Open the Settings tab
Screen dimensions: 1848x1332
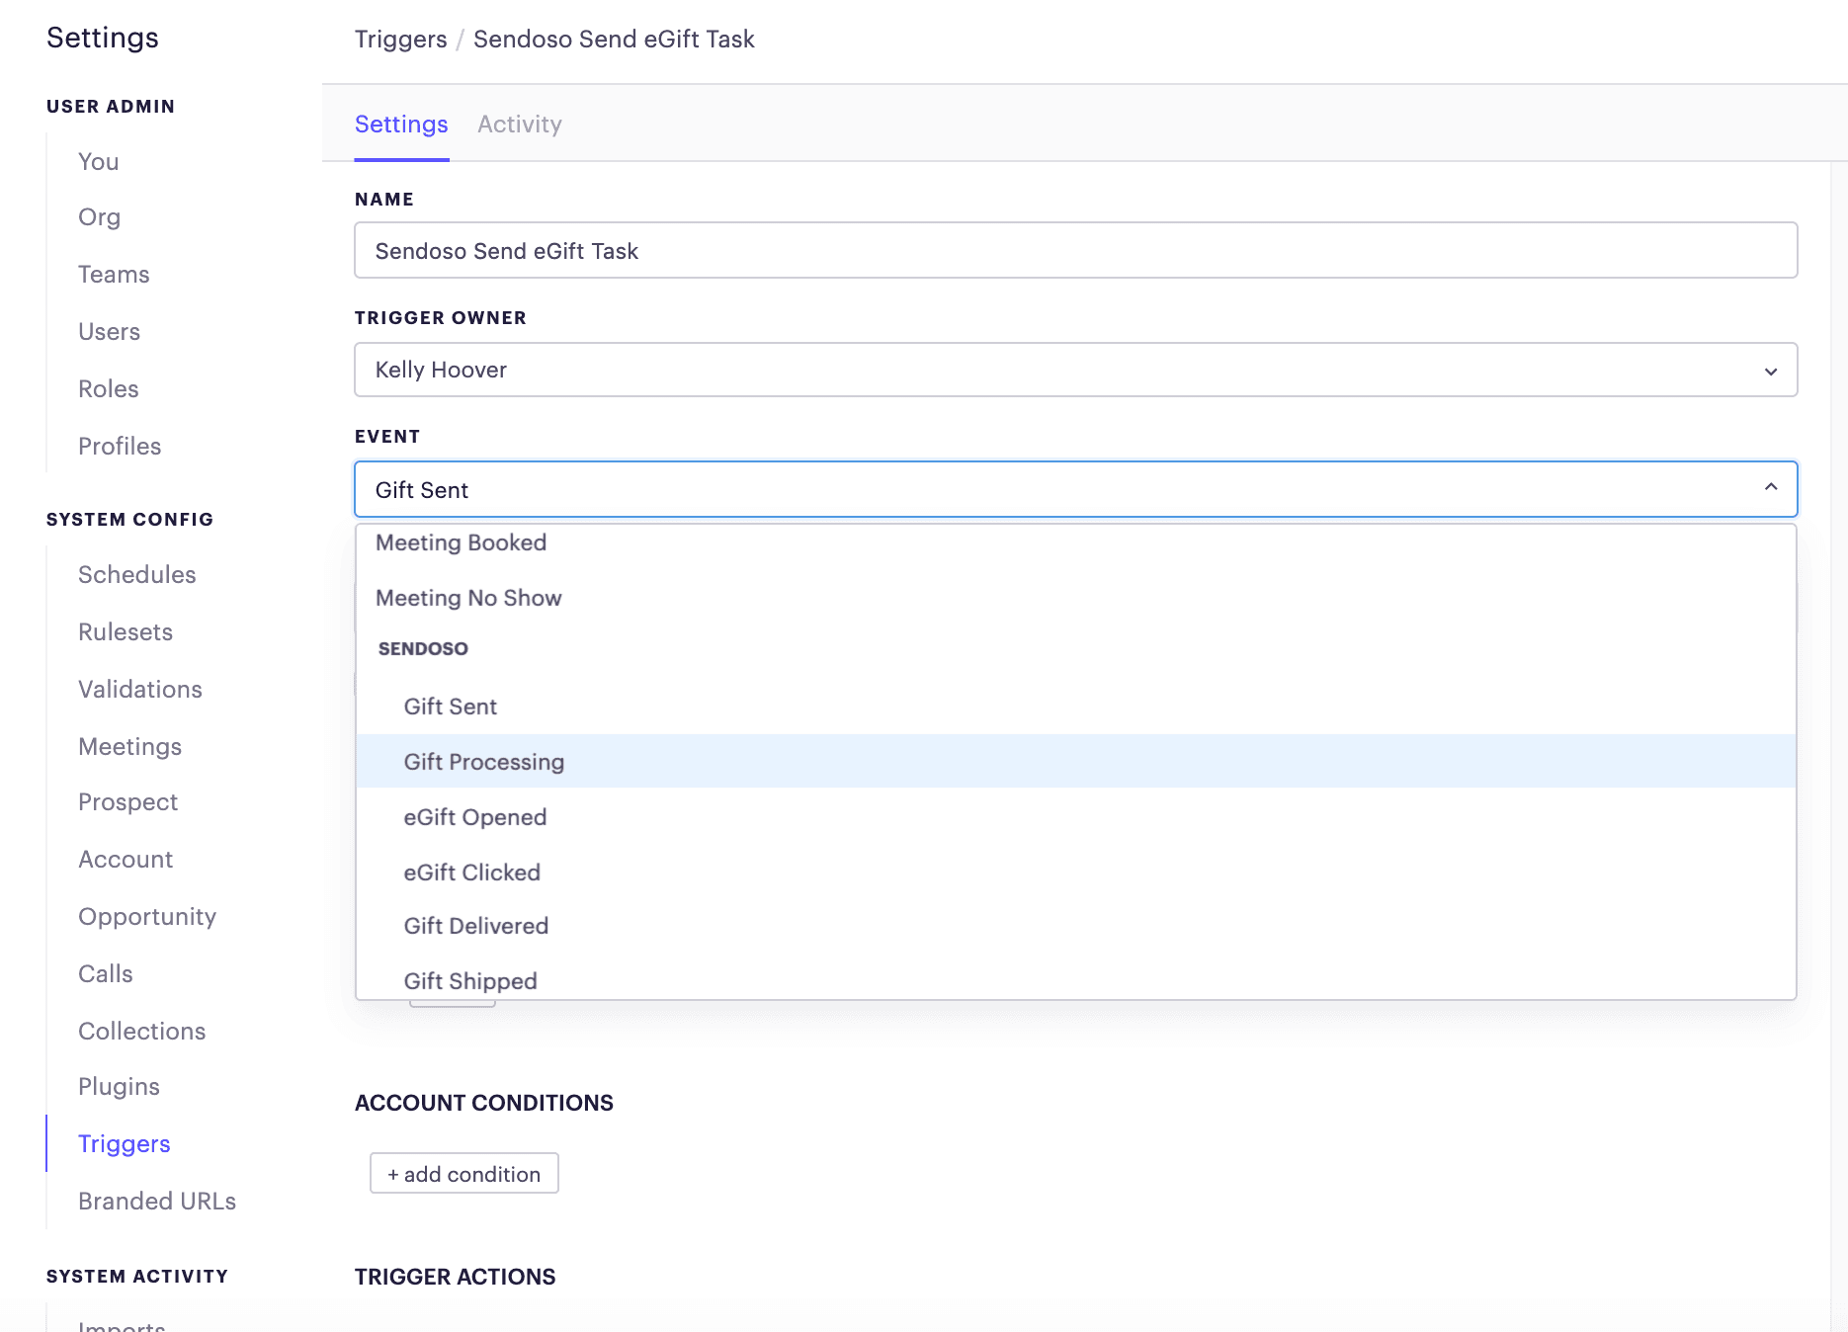point(401,125)
